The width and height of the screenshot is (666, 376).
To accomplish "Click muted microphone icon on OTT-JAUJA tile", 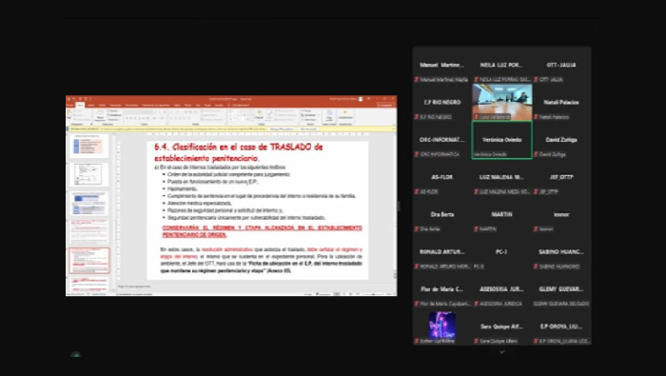I will [536, 79].
